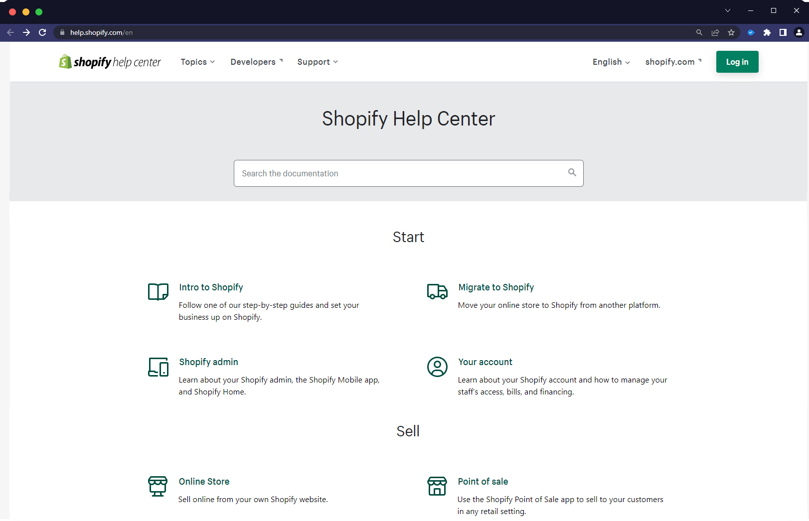Open the extensions puzzle icon
809x521 pixels.
click(767, 32)
